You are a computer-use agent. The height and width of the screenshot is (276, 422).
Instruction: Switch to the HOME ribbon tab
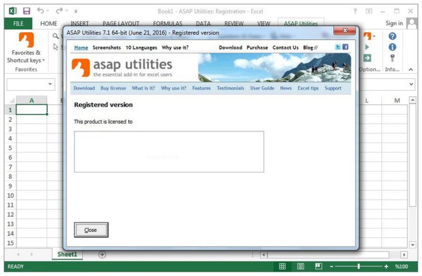pyautogui.click(x=49, y=24)
